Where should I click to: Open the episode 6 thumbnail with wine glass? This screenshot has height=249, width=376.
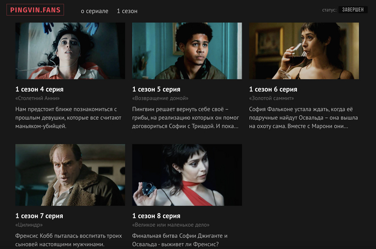click(x=304, y=51)
